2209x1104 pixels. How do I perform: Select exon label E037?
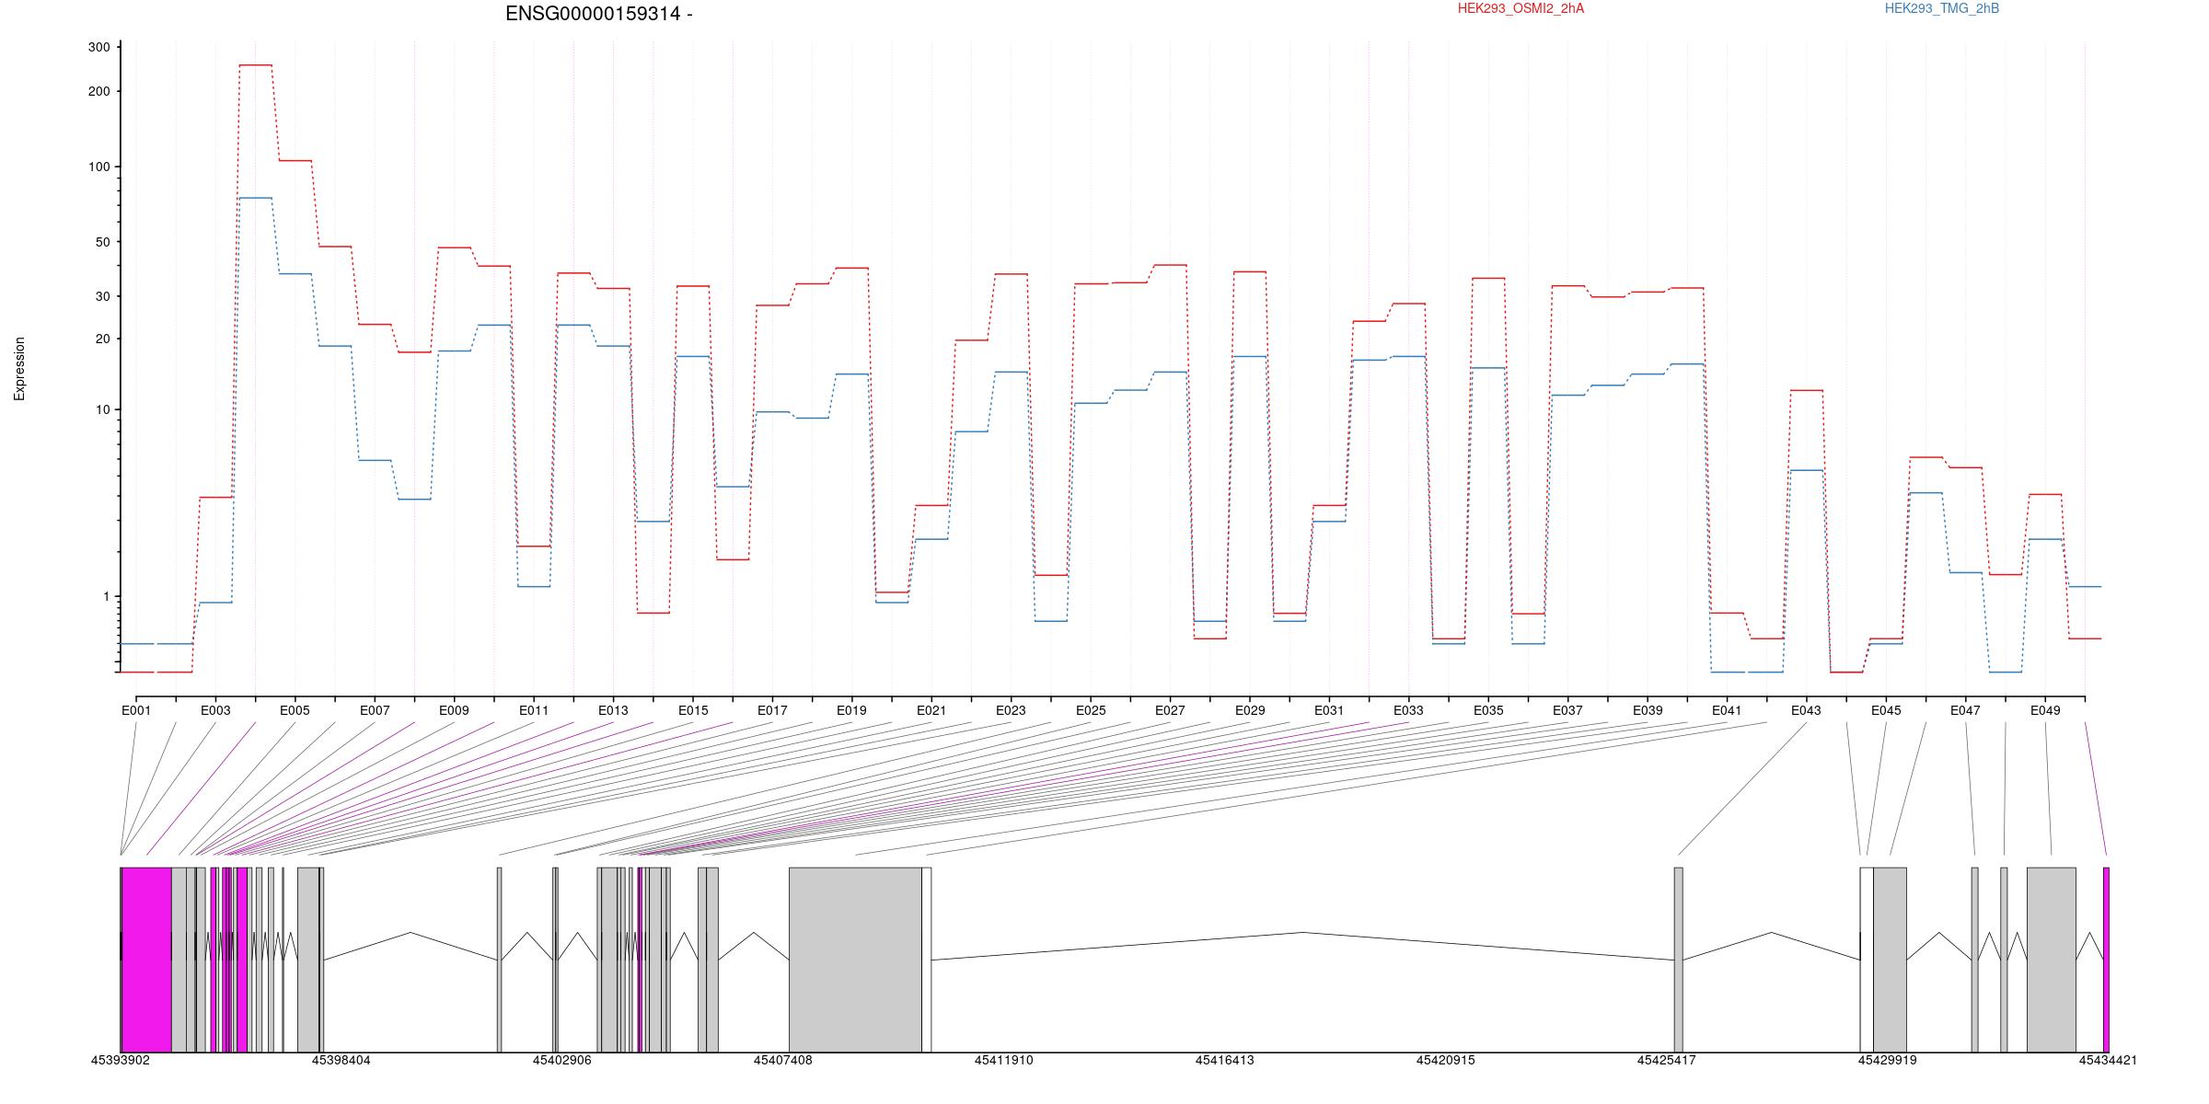click(1567, 710)
